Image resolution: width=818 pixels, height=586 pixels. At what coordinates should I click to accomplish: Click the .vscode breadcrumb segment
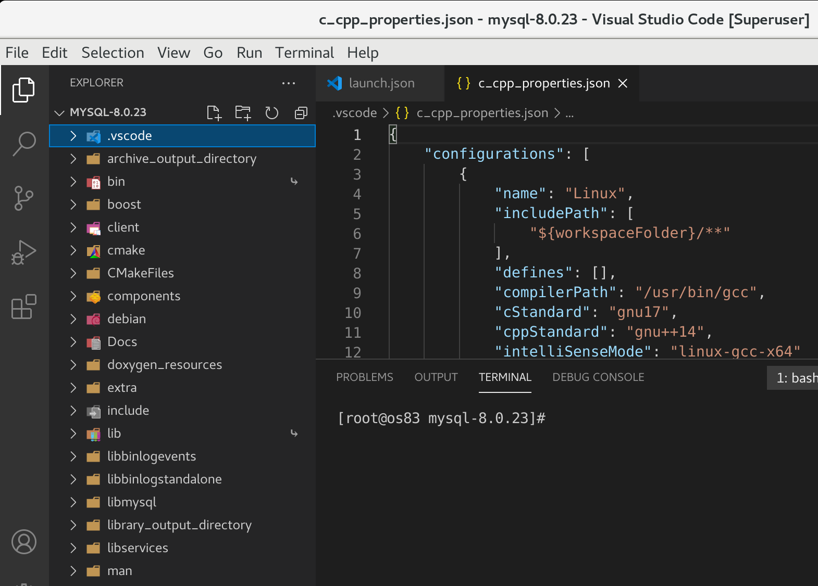pyautogui.click(x=355, y=113)
